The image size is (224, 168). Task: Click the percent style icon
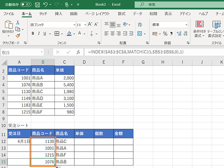pyautogui.click(x=165, y=33)
